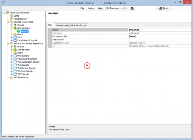This screenshot has width=193, height=140.
Task: Click the Analyst shared role icon
Action: pyautogui.click(x=19, y=31)
